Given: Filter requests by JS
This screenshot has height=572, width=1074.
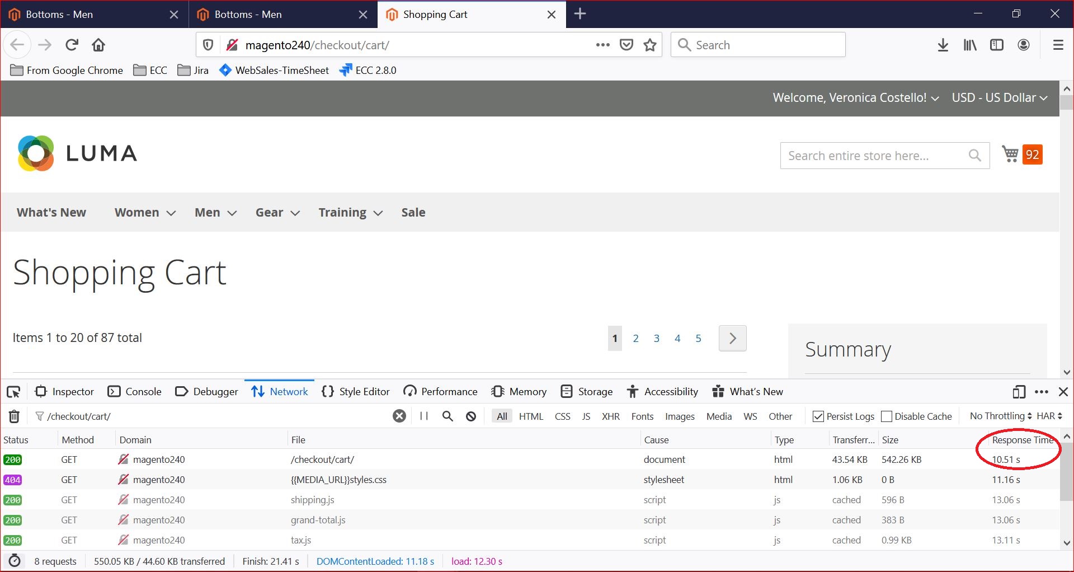Looking at the screenshot, I should click(586, 416).
